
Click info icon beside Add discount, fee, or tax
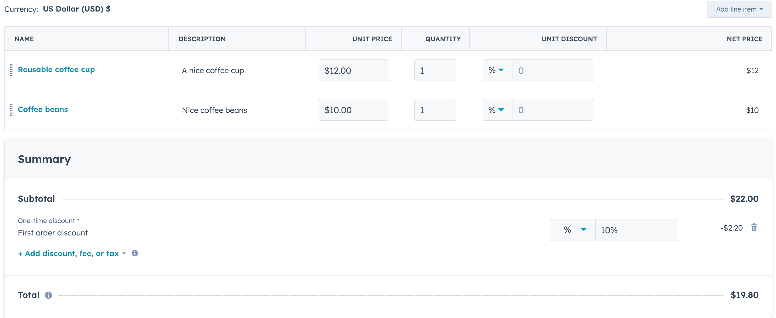tap(135, 253)
